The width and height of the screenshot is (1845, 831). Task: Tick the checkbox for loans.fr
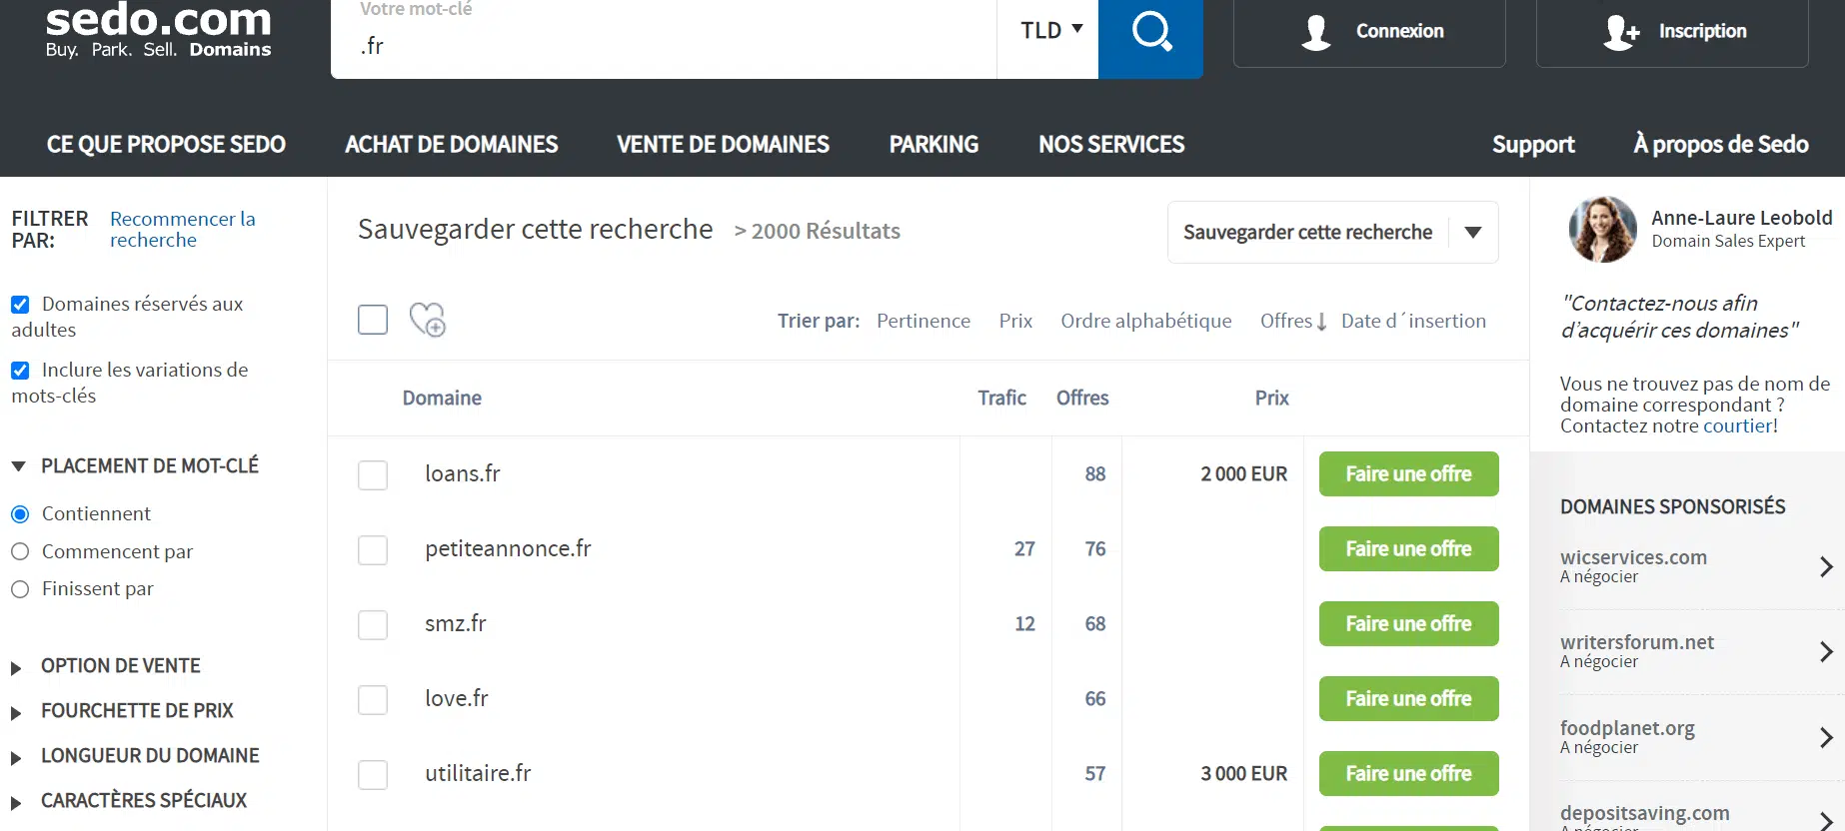pos(373,474)
